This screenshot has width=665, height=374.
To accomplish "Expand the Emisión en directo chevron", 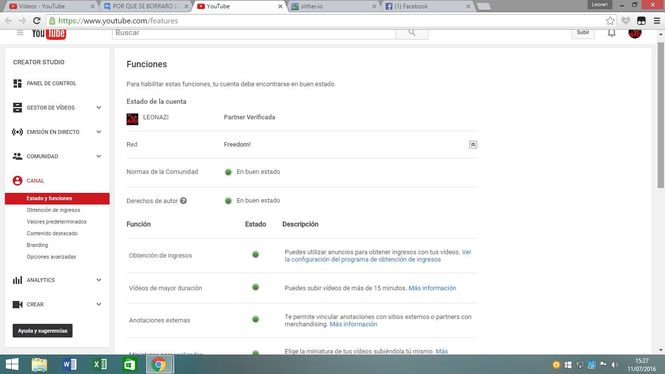I will 99,132.
